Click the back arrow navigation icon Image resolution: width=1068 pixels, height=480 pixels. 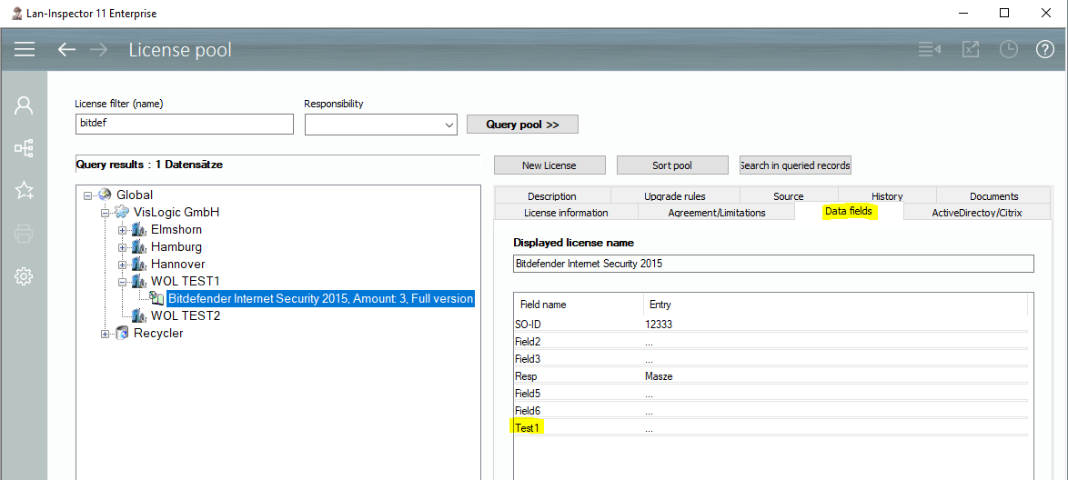[x=66, y=49]
